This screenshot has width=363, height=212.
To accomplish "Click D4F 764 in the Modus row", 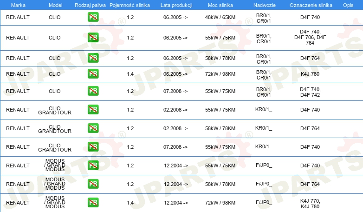I will click(310, 184).
